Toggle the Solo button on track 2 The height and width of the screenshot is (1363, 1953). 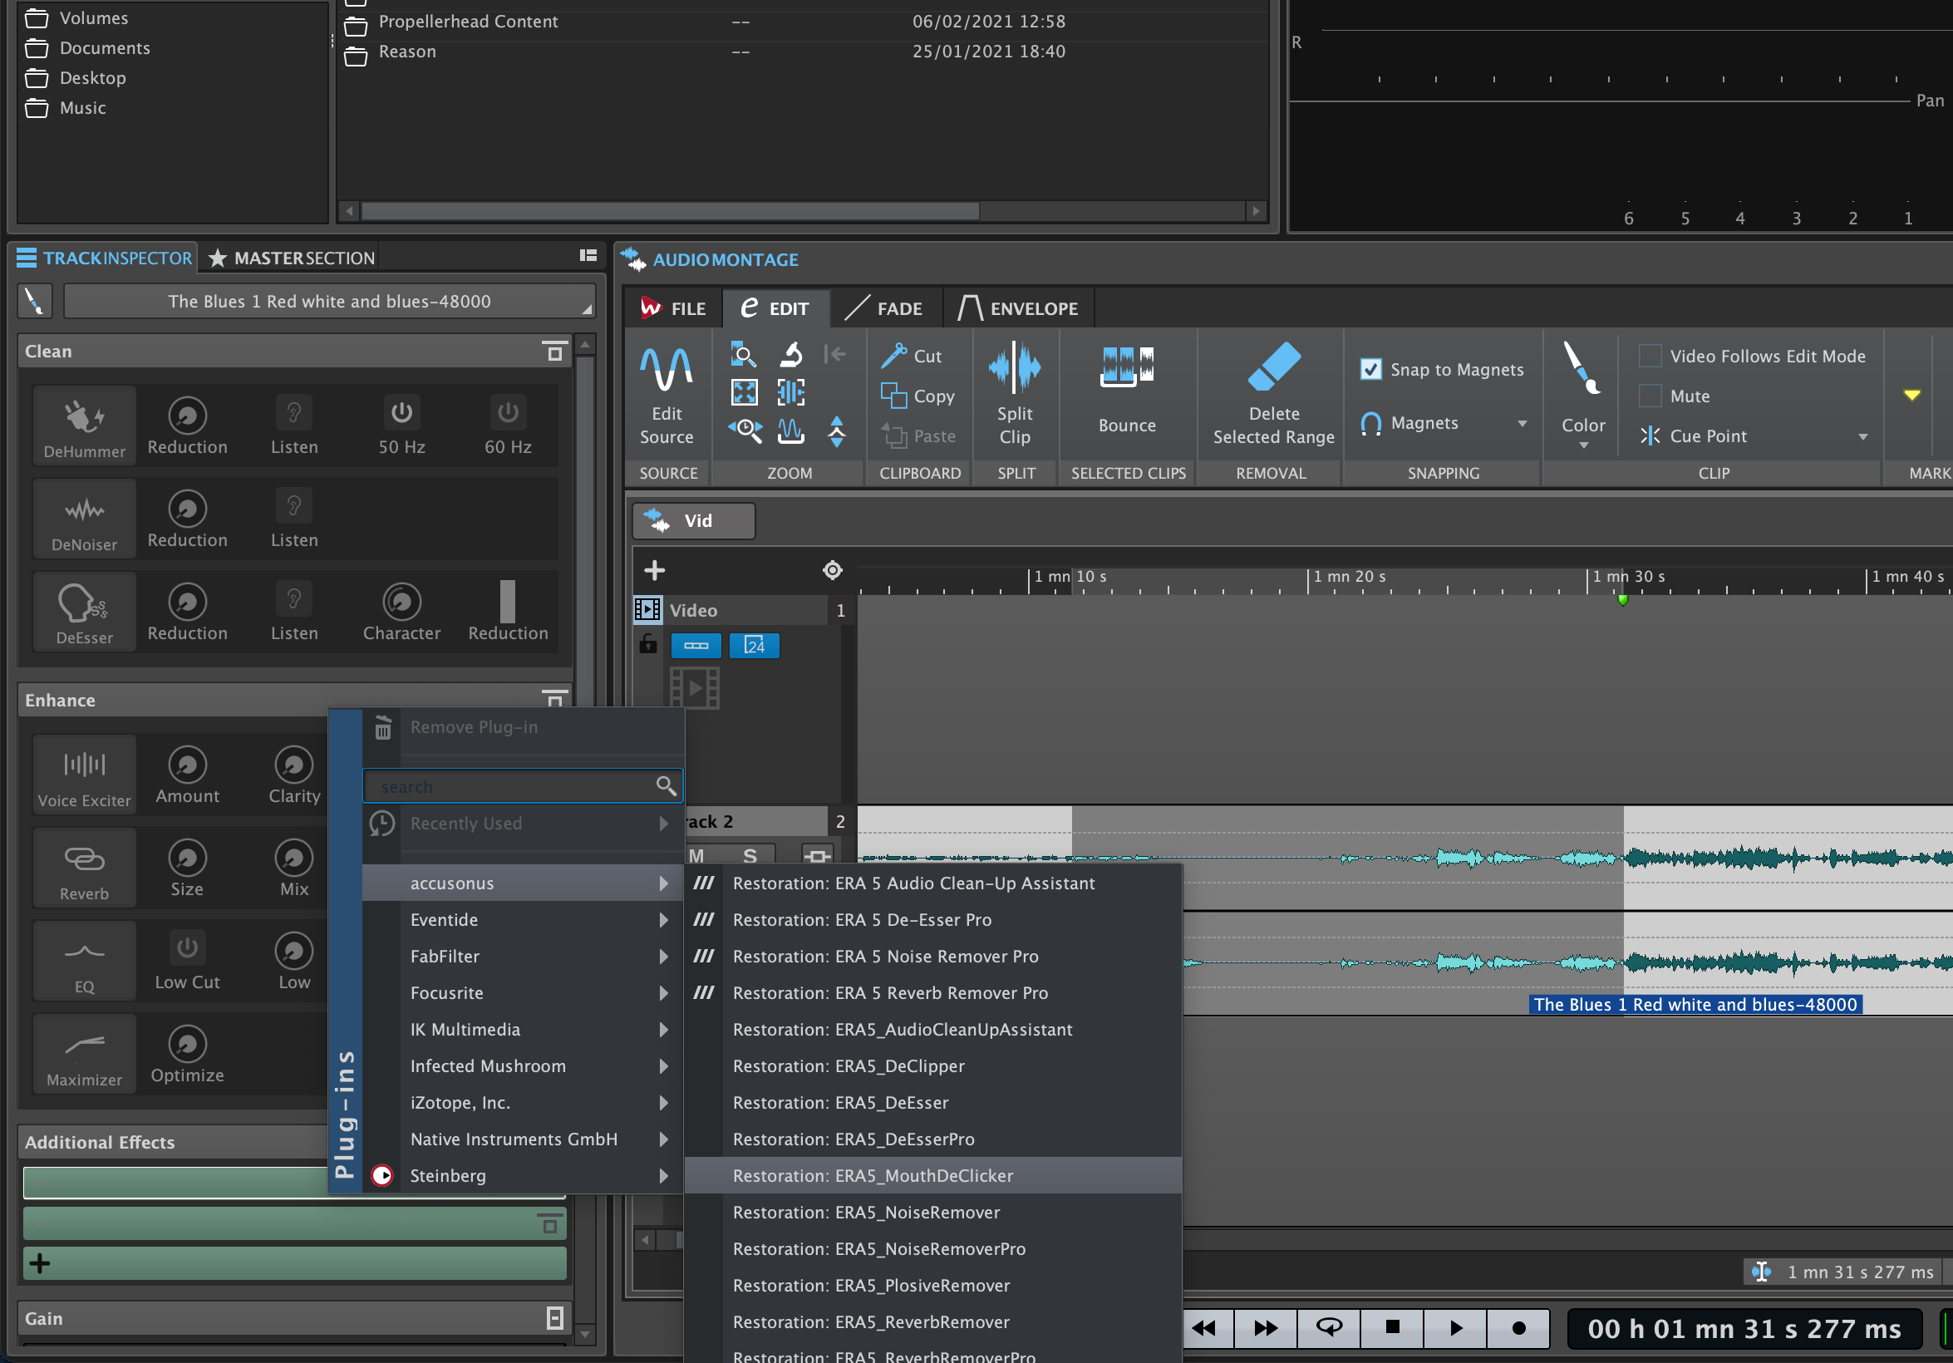[750, 854]
